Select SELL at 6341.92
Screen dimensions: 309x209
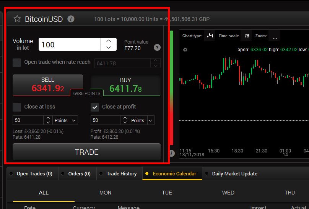tap(48, 85)
